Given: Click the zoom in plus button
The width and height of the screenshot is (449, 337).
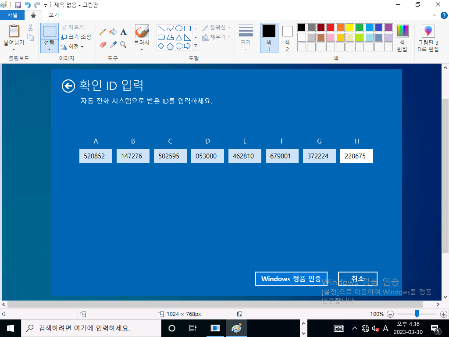Looking at the screenshot, I should (444, 314).
